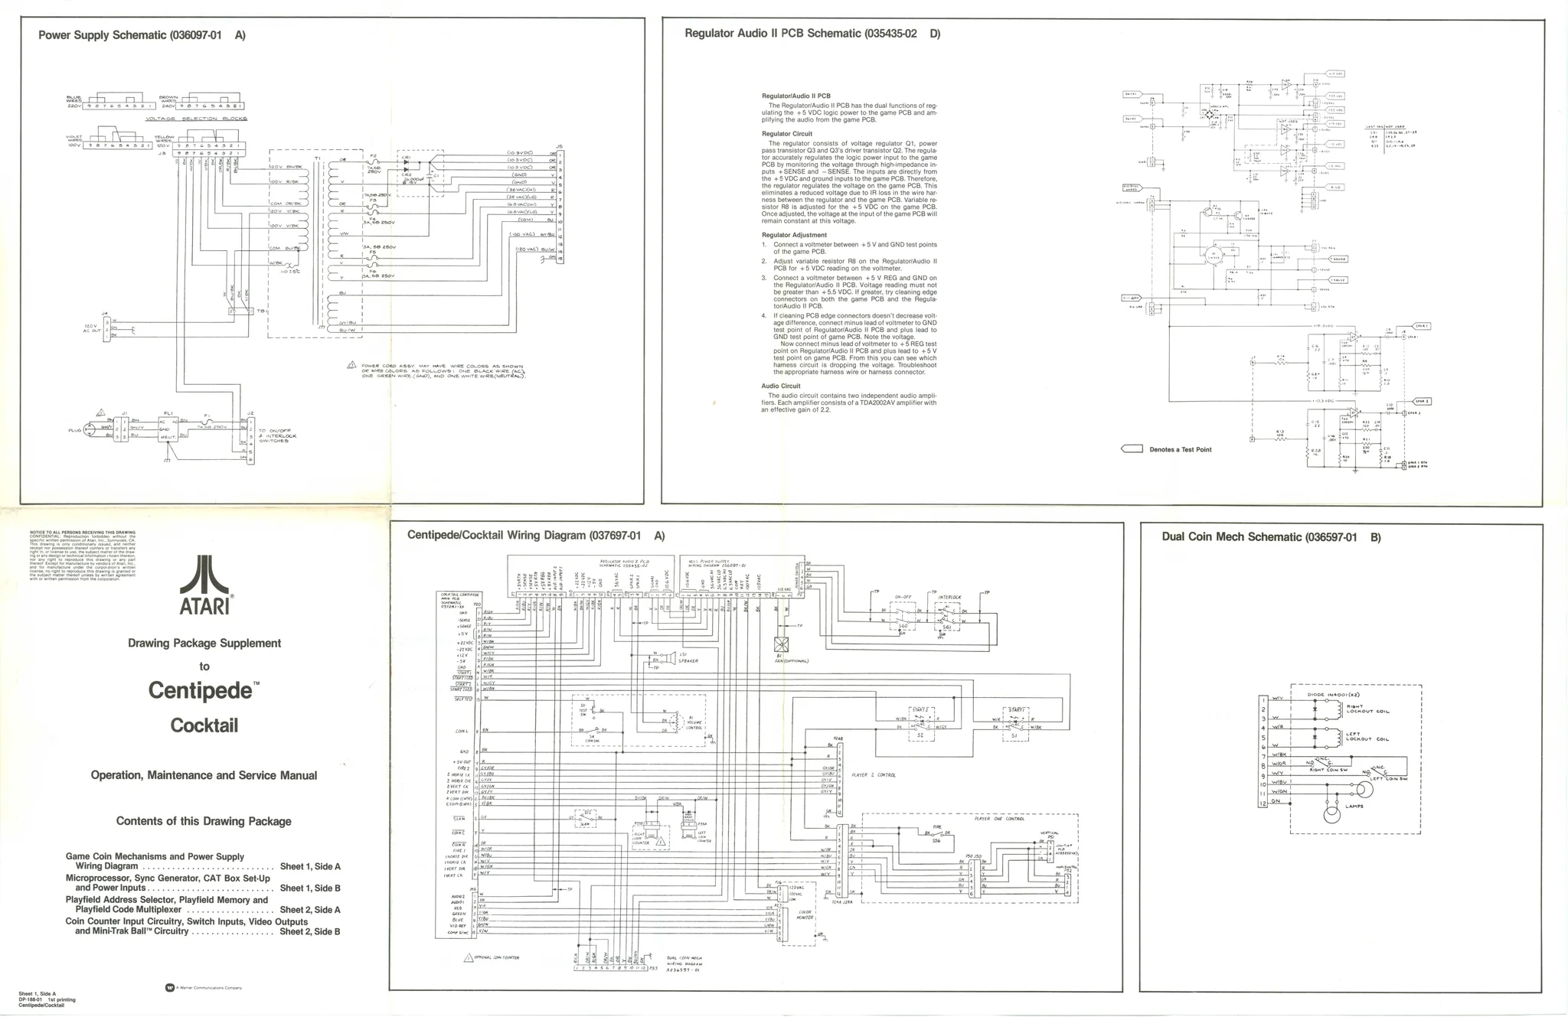Click the "Denotes a Test Point" legend text

point(1180,450)
